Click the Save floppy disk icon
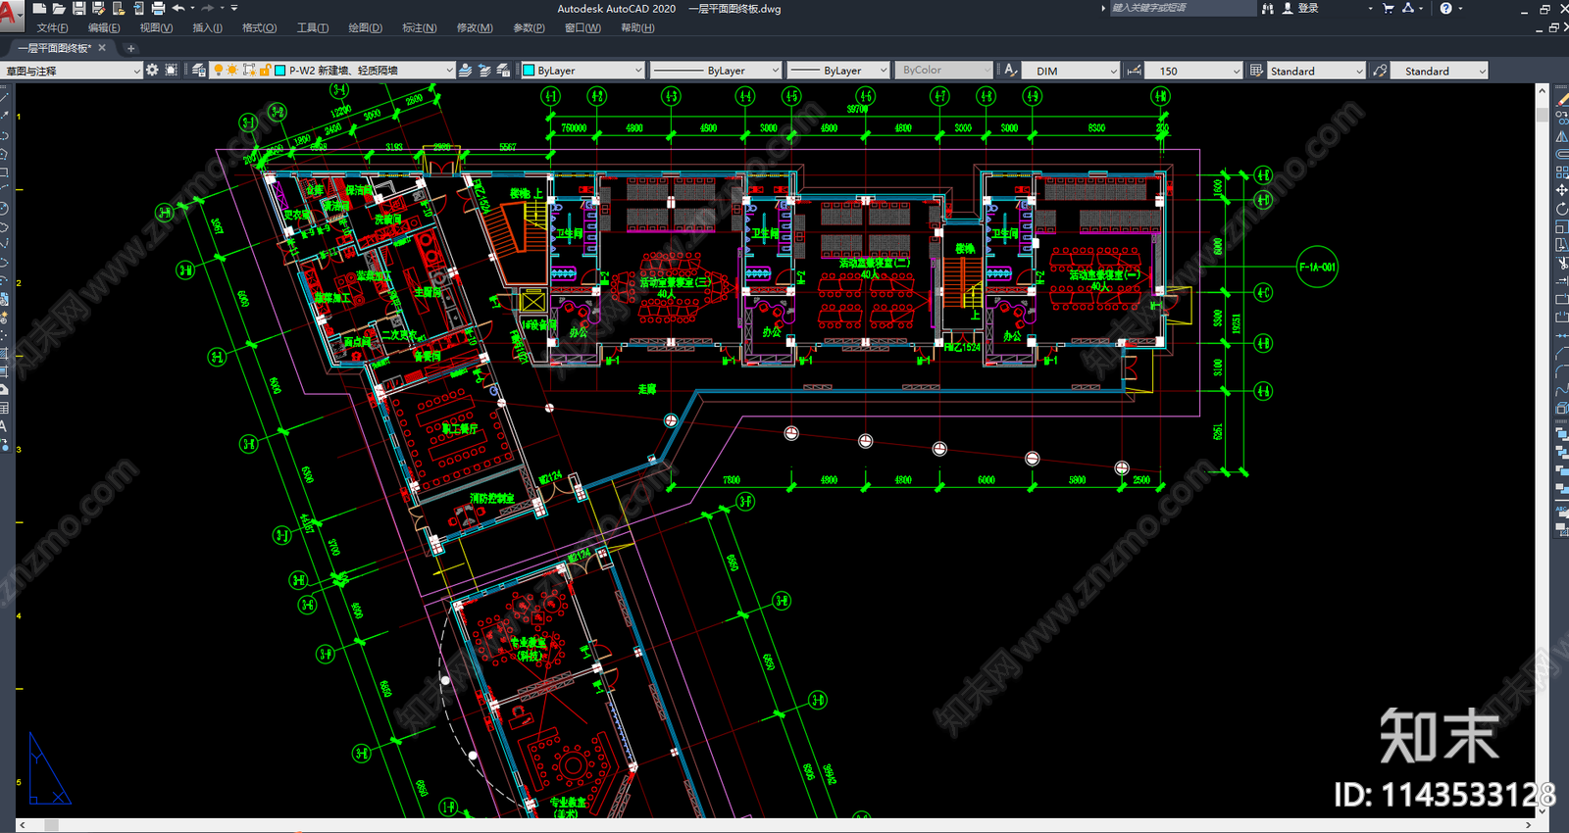The width and height of the screenshot is (1569, 833). [78, 8]
